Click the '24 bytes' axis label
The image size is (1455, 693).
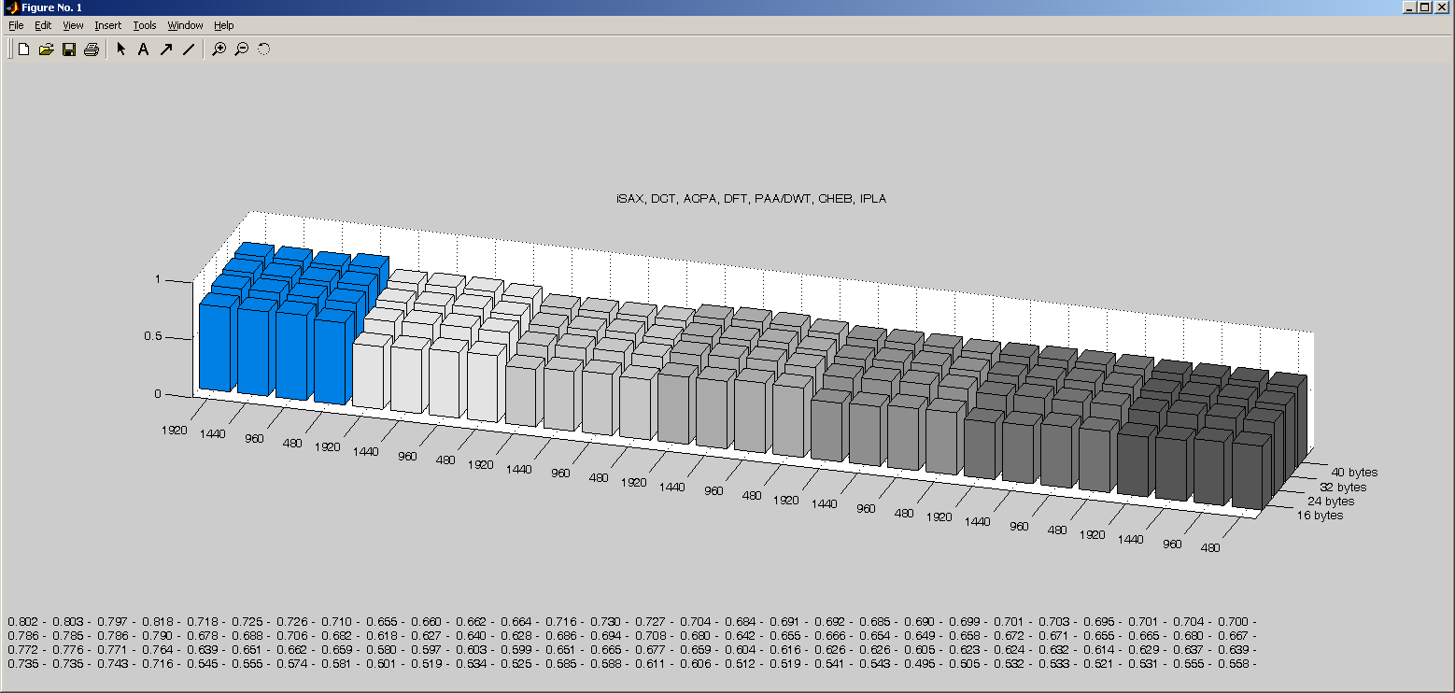pyautogui.click(x=1331, y=501)
